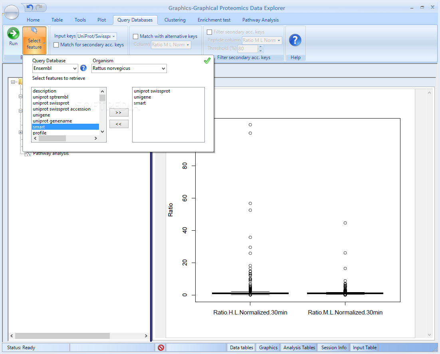
Task: Click feature list vertical scrollbar down arrow
Action: point(103,132)
